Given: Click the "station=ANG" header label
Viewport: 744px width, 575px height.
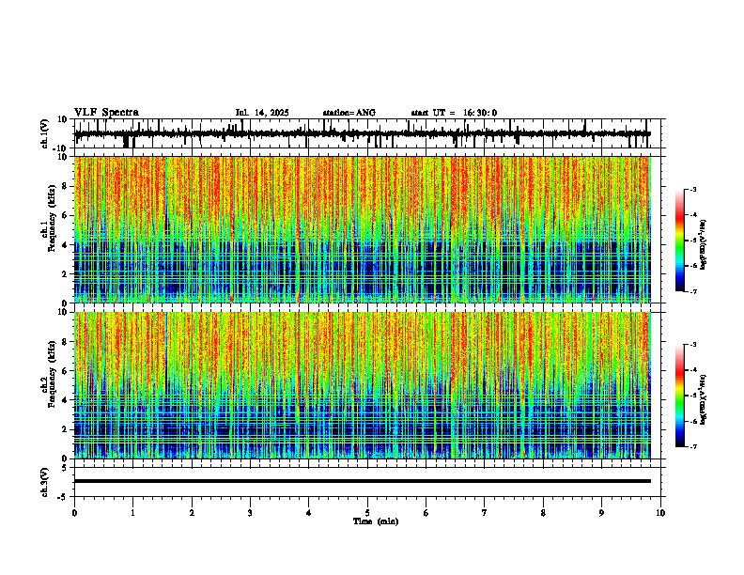Looking at the screenshot, I should point(349,113).
